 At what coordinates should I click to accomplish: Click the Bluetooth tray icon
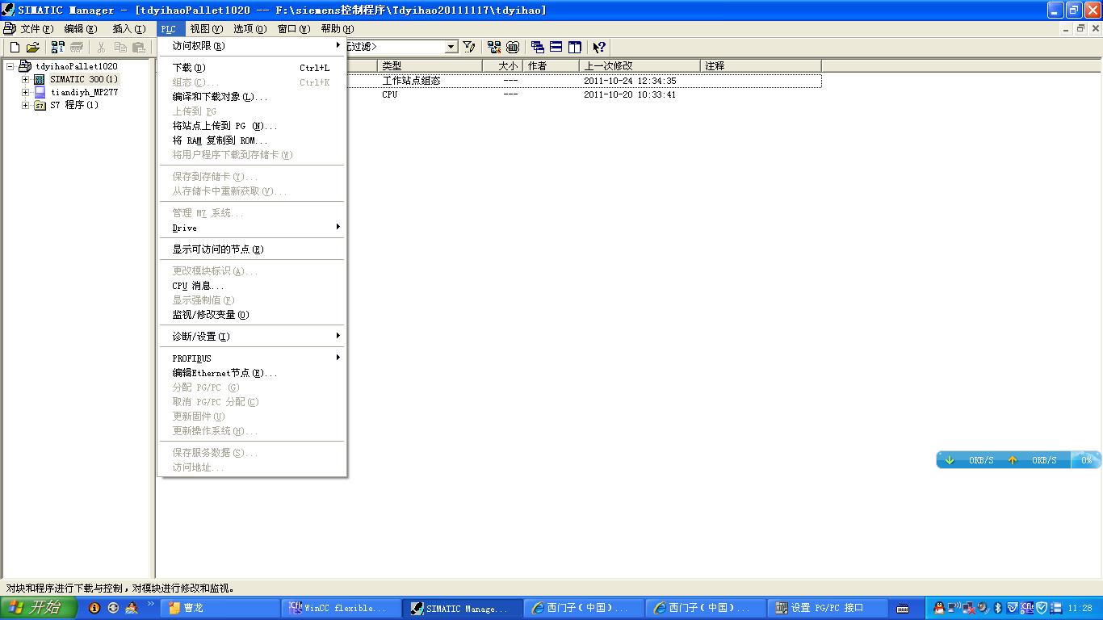click(x=997, y=608)
